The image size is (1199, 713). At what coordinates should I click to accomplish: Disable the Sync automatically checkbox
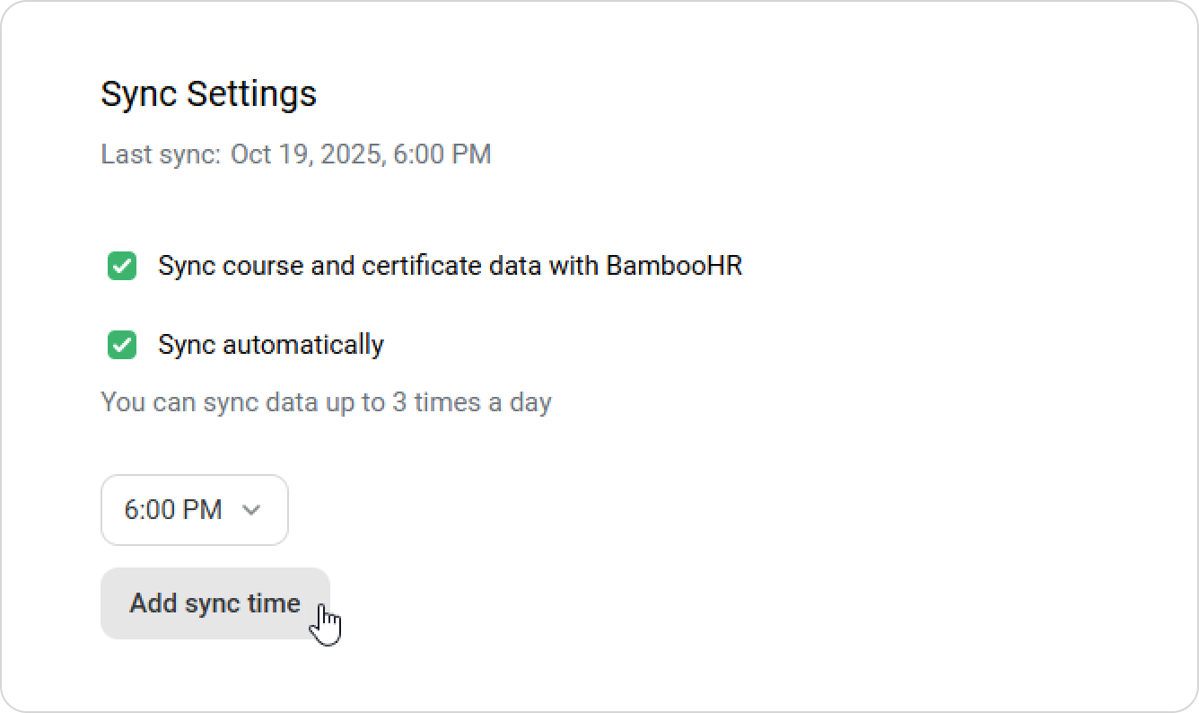122,345
